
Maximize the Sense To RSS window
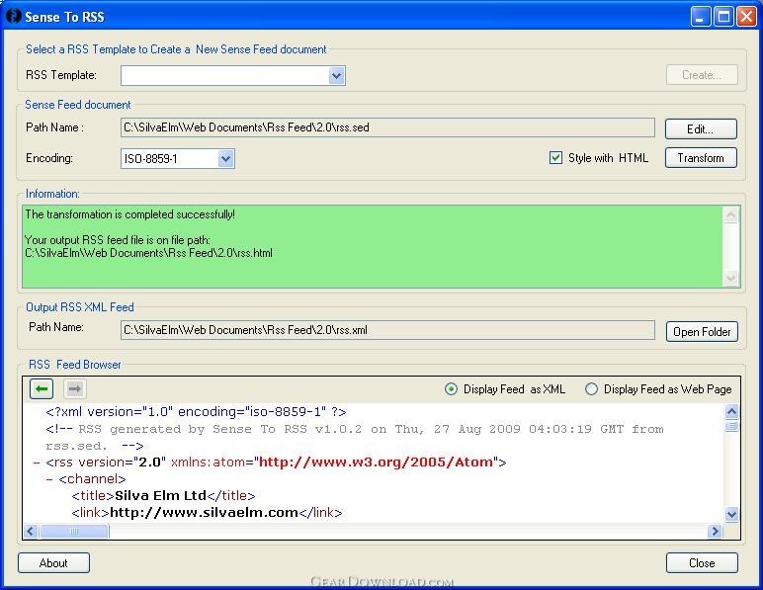(723, 17)
